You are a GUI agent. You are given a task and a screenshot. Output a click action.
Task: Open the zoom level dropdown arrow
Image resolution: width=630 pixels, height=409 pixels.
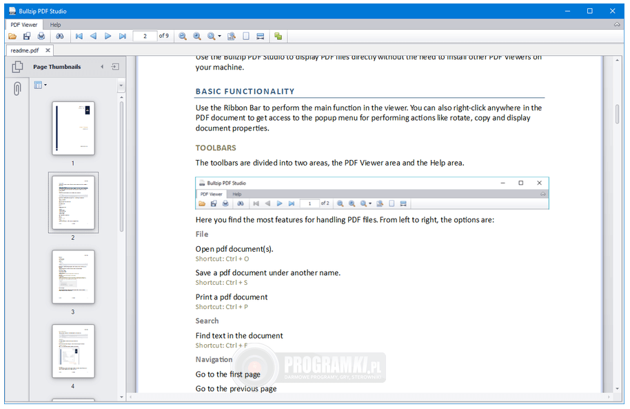pyautogui.click(x=219, y=36)
